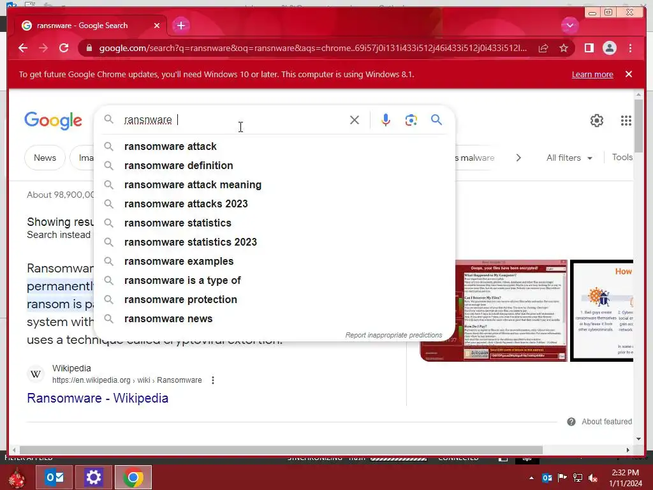Submit search with blue magnifier icon
This screenshot has height=490, width=653.
pyautogui.click(x=436, y=120)
